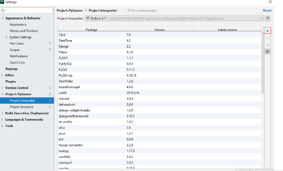Click the icon next to Version Control
The width and height of the screenshot is (283, 171).
(x=50, y=88)
